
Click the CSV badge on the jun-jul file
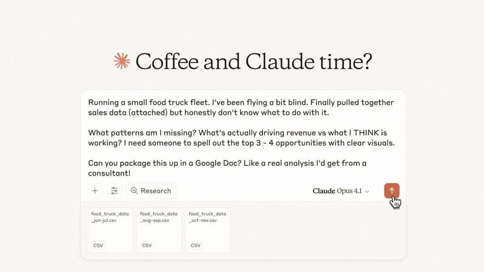98,245
